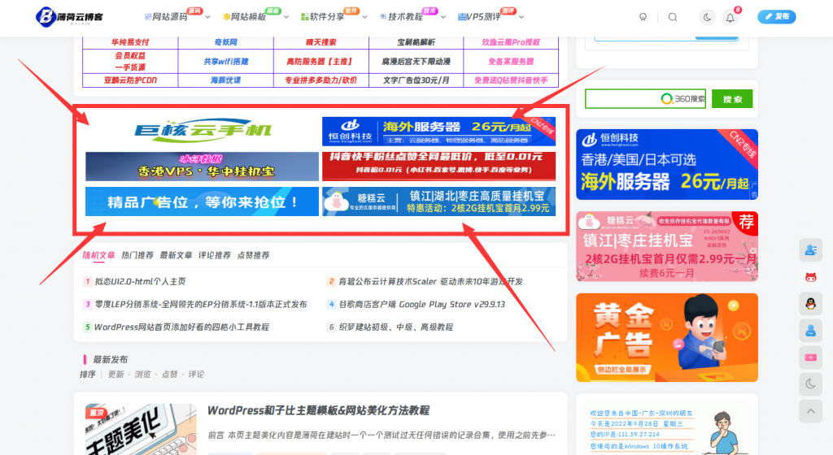Click floating contact-card icon on right rail

(x=811, y=249)
